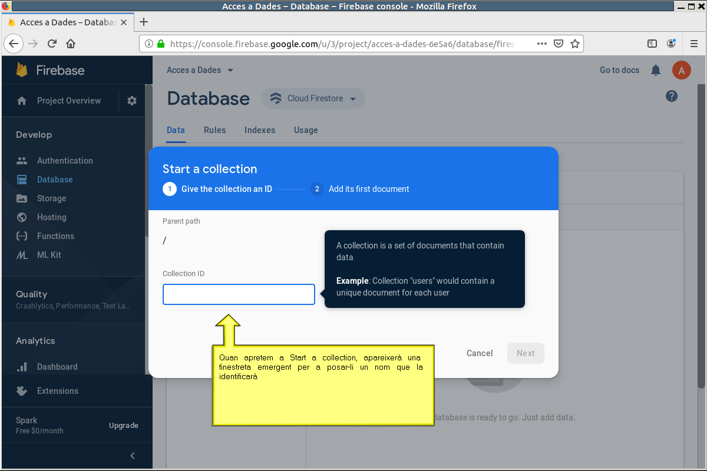Switch to the Indexes tab
This screenshot has width=707, height=471.
[x=260, y=130]
